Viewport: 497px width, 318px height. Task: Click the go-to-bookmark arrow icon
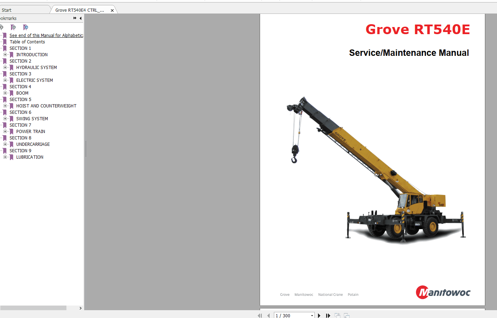(26, 27)
